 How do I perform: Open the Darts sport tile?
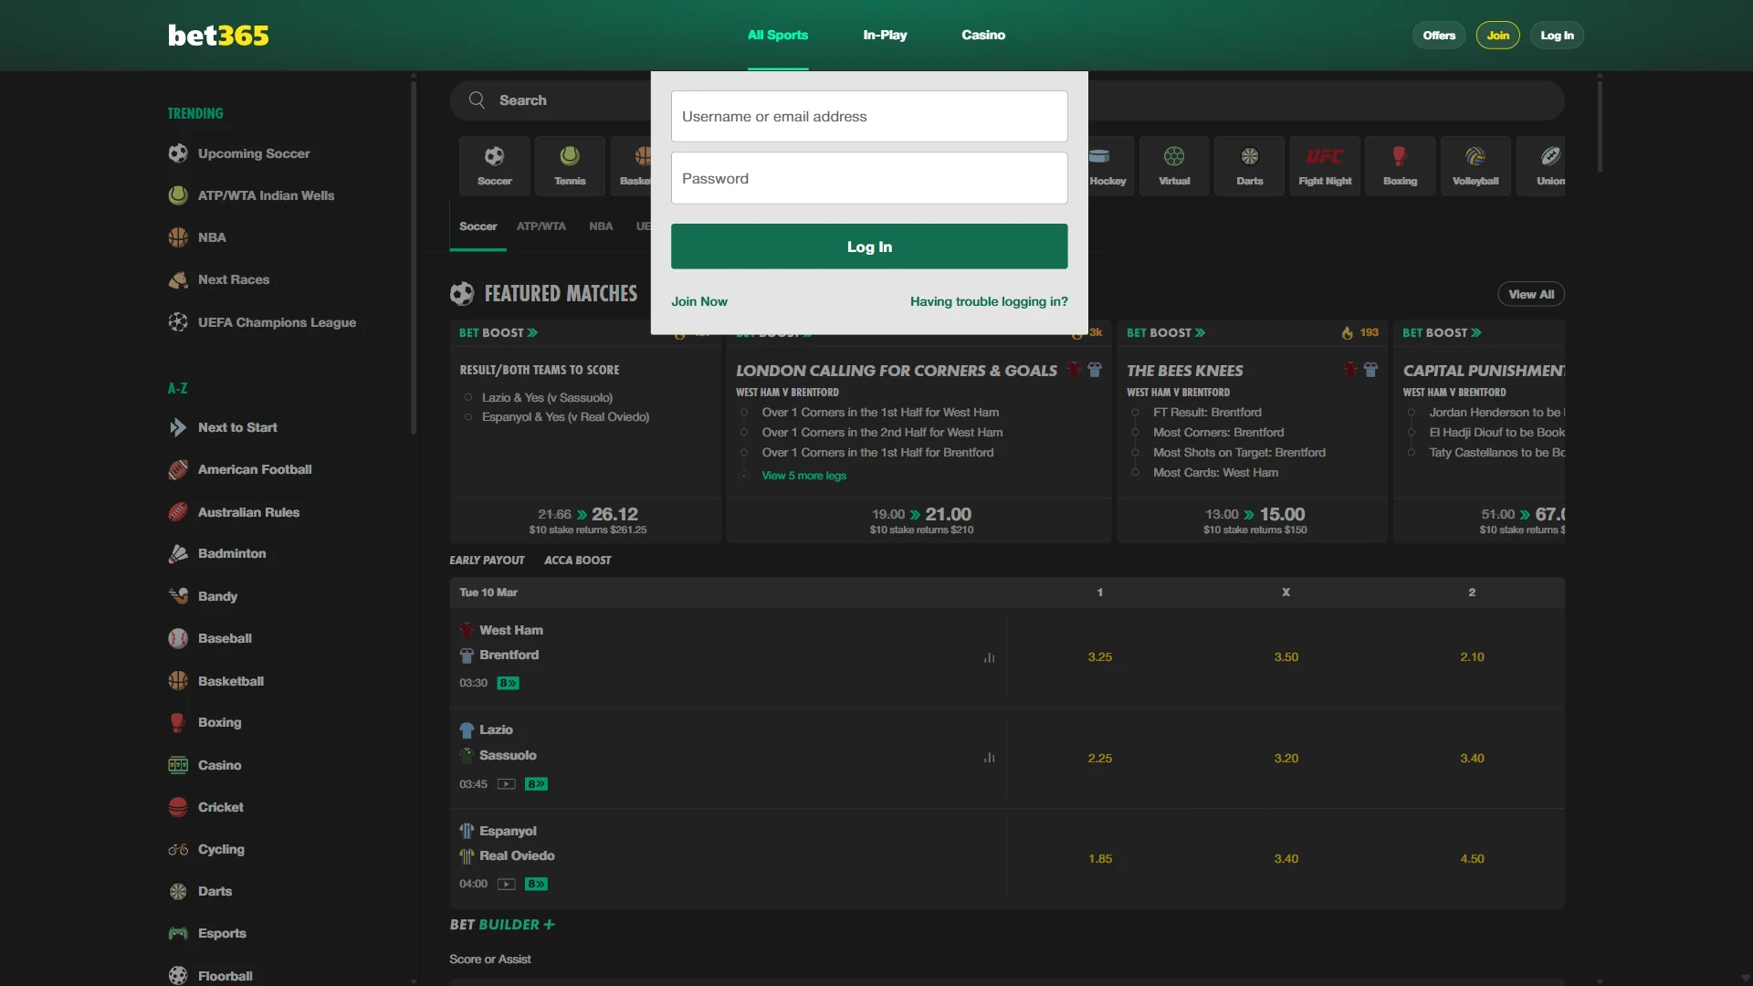[1250, 165]
